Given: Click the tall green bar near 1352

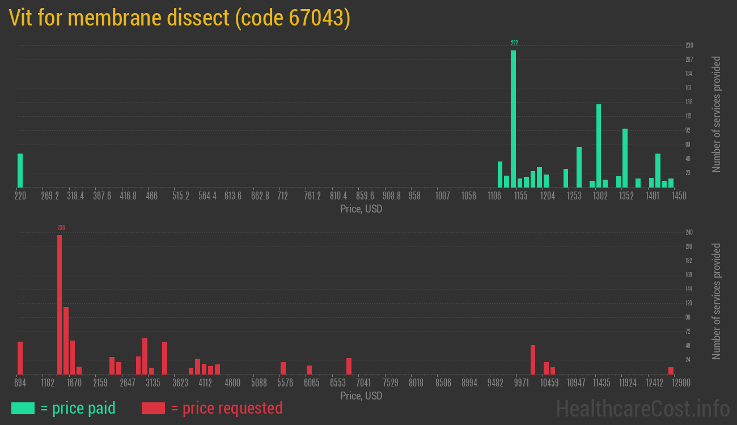Looking at the screenshot, I should 625,158.
